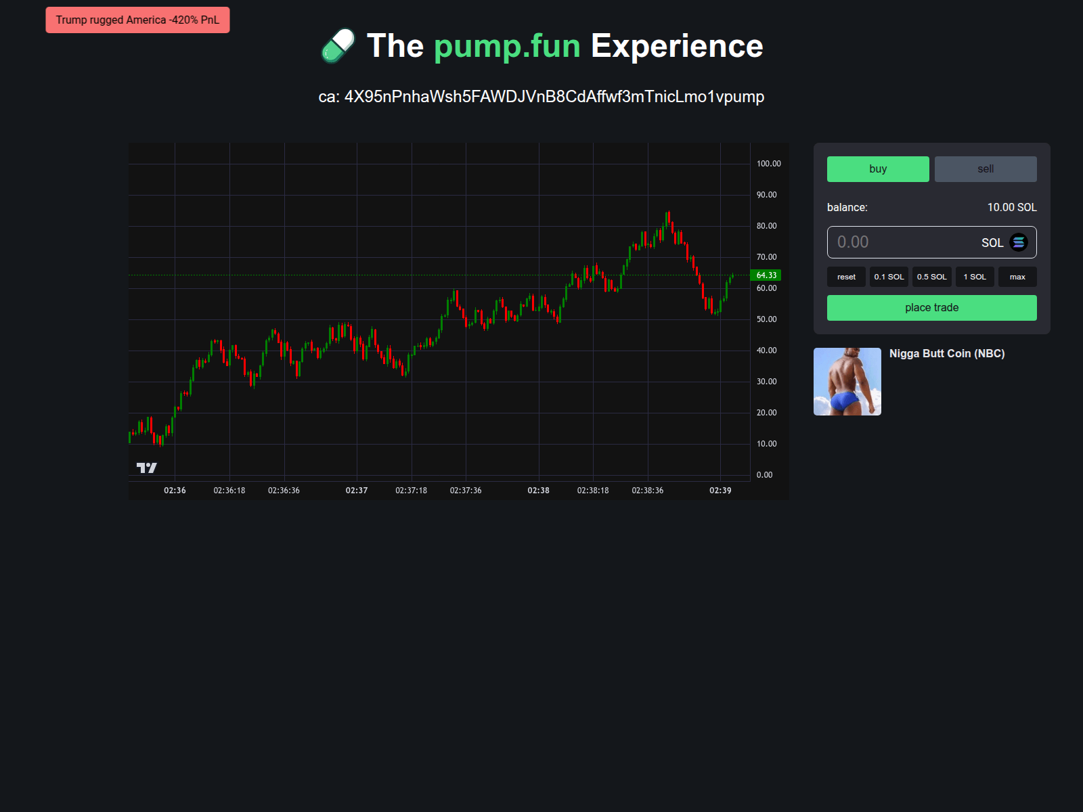Switch to the buy tab
1083x812 pixels.
click(878, 169)
